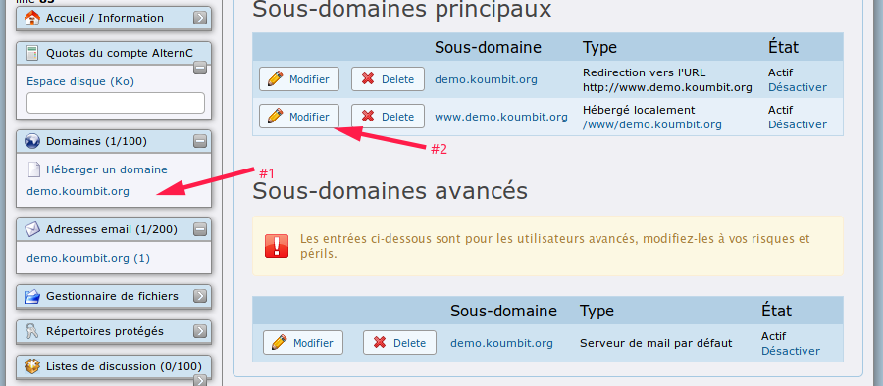
Task: Open demo.koumbit.org under Domaines sidebar
Action: pos(78,191)
